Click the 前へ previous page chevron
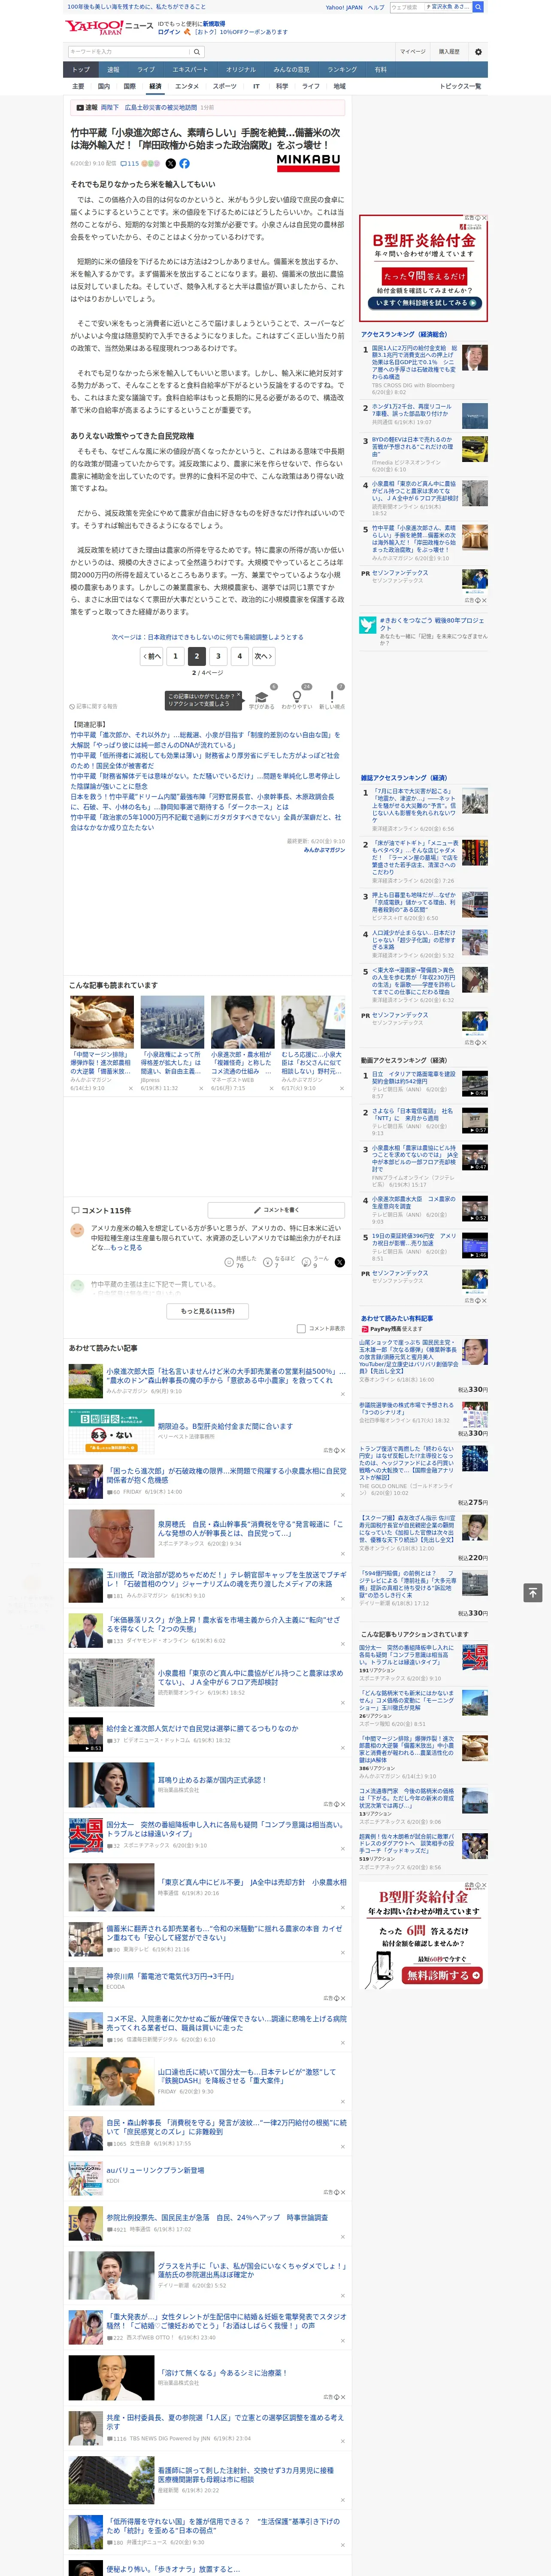Screen dimensions: 551x2576 pyautogui.click(x=152, y=656)
